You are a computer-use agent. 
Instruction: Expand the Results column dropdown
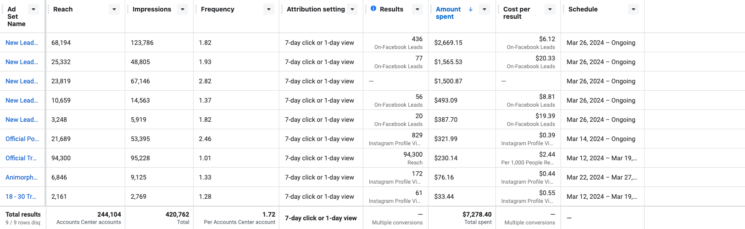pos(417,9)
